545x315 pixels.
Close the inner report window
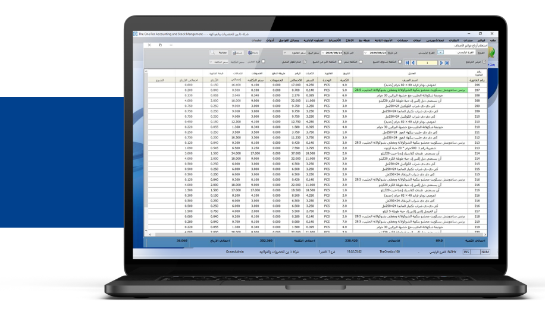click(149, 45)
